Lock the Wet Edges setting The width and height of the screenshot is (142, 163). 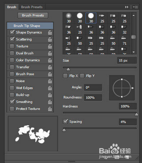[x=50, y=88]
